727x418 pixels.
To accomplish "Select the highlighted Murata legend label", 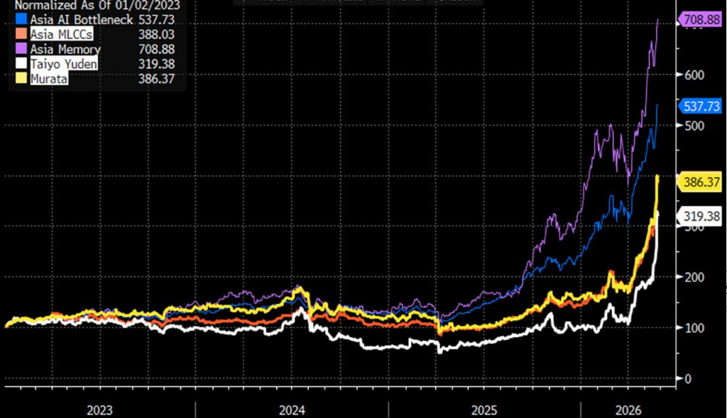I will pyautogui.click(x=49, y=79).
